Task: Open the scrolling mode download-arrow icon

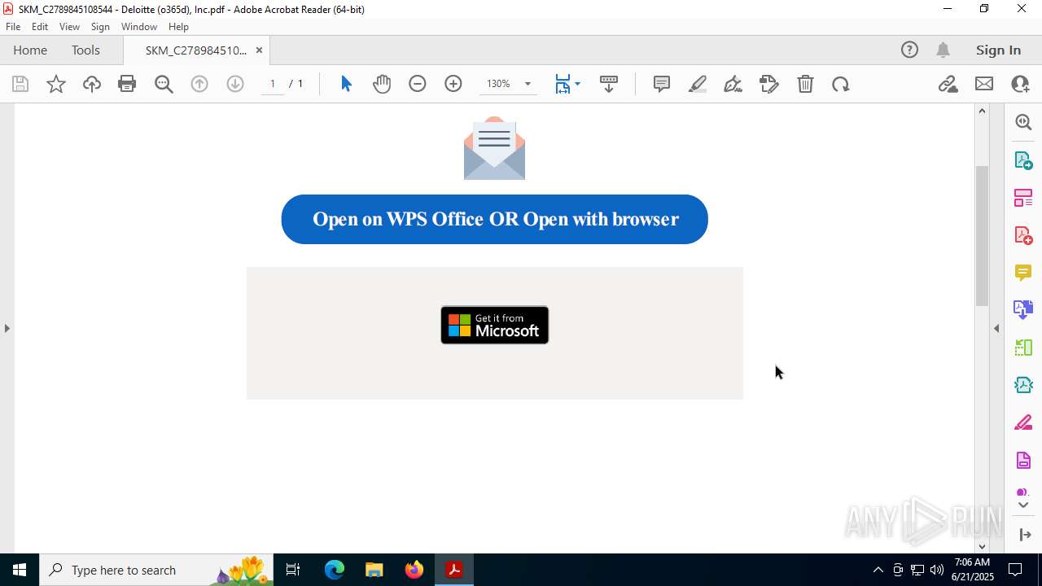Action: pos(609,84)
